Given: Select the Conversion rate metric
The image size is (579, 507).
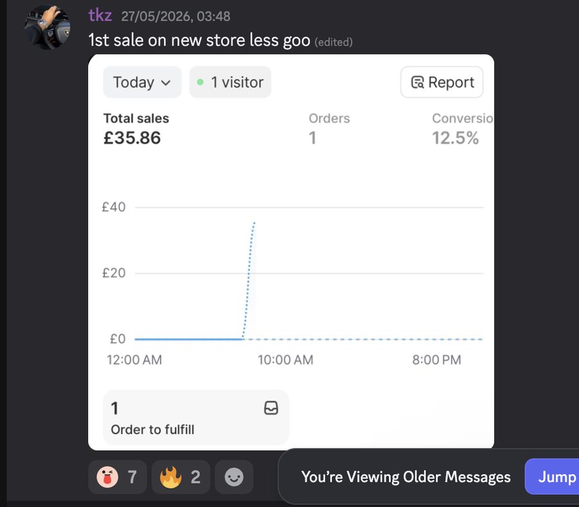Looking at the screenshot, I should click(463, 129).
